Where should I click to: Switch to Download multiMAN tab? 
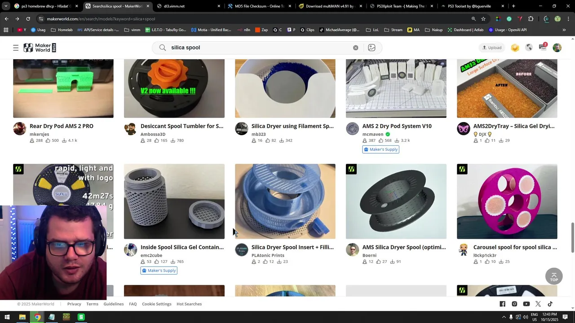coord(331,6)
